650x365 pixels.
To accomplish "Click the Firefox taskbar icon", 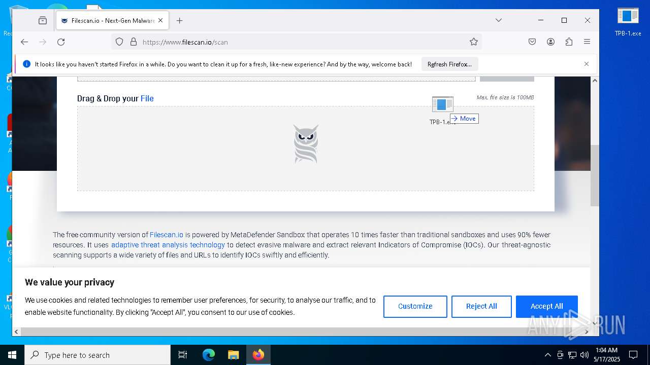I will tap(258, 355).
